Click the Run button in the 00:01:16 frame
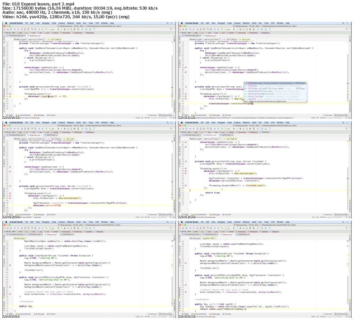Image resolution: width=354 pixels, height=320 pixels. point(234,29)
